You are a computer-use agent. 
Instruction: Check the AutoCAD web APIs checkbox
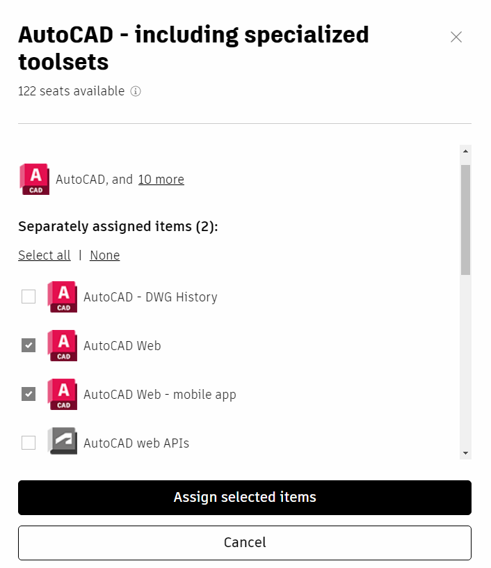click(x=29, y=443)
